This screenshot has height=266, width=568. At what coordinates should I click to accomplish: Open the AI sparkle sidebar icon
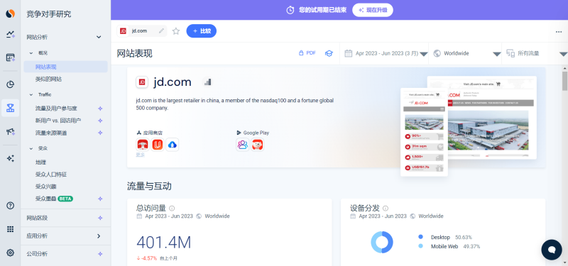(10, 158)
